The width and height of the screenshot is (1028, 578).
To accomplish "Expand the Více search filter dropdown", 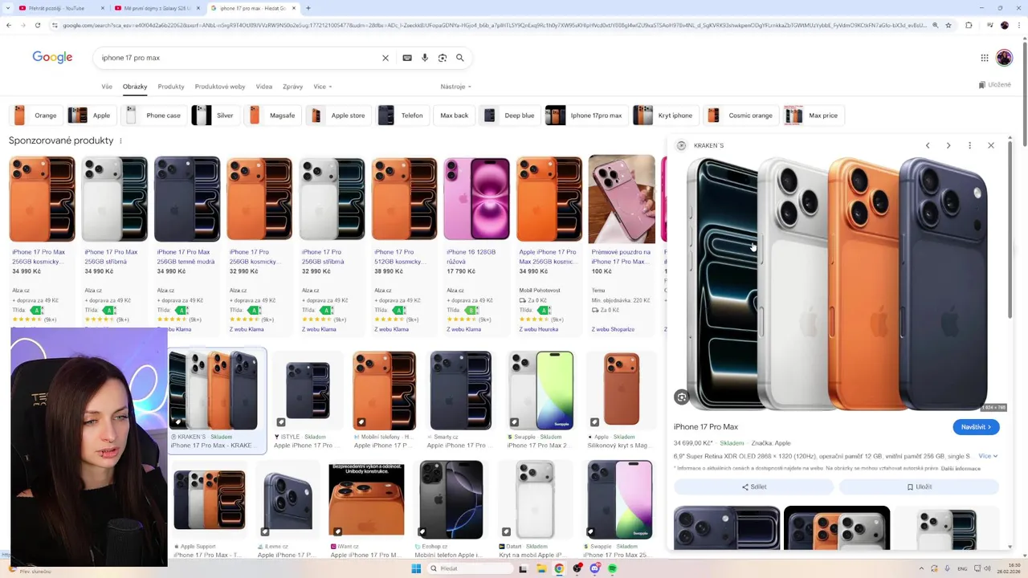I will (x=322, y=87).
